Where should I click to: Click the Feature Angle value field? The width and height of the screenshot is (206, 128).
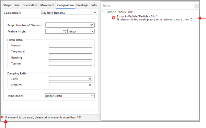(x=56, y=31)
